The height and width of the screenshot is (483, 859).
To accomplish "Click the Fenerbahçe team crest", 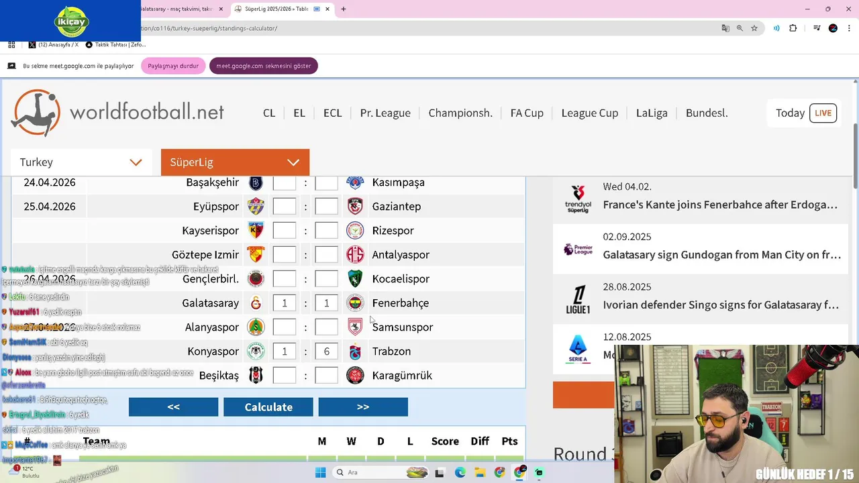I will coord(355,303).
